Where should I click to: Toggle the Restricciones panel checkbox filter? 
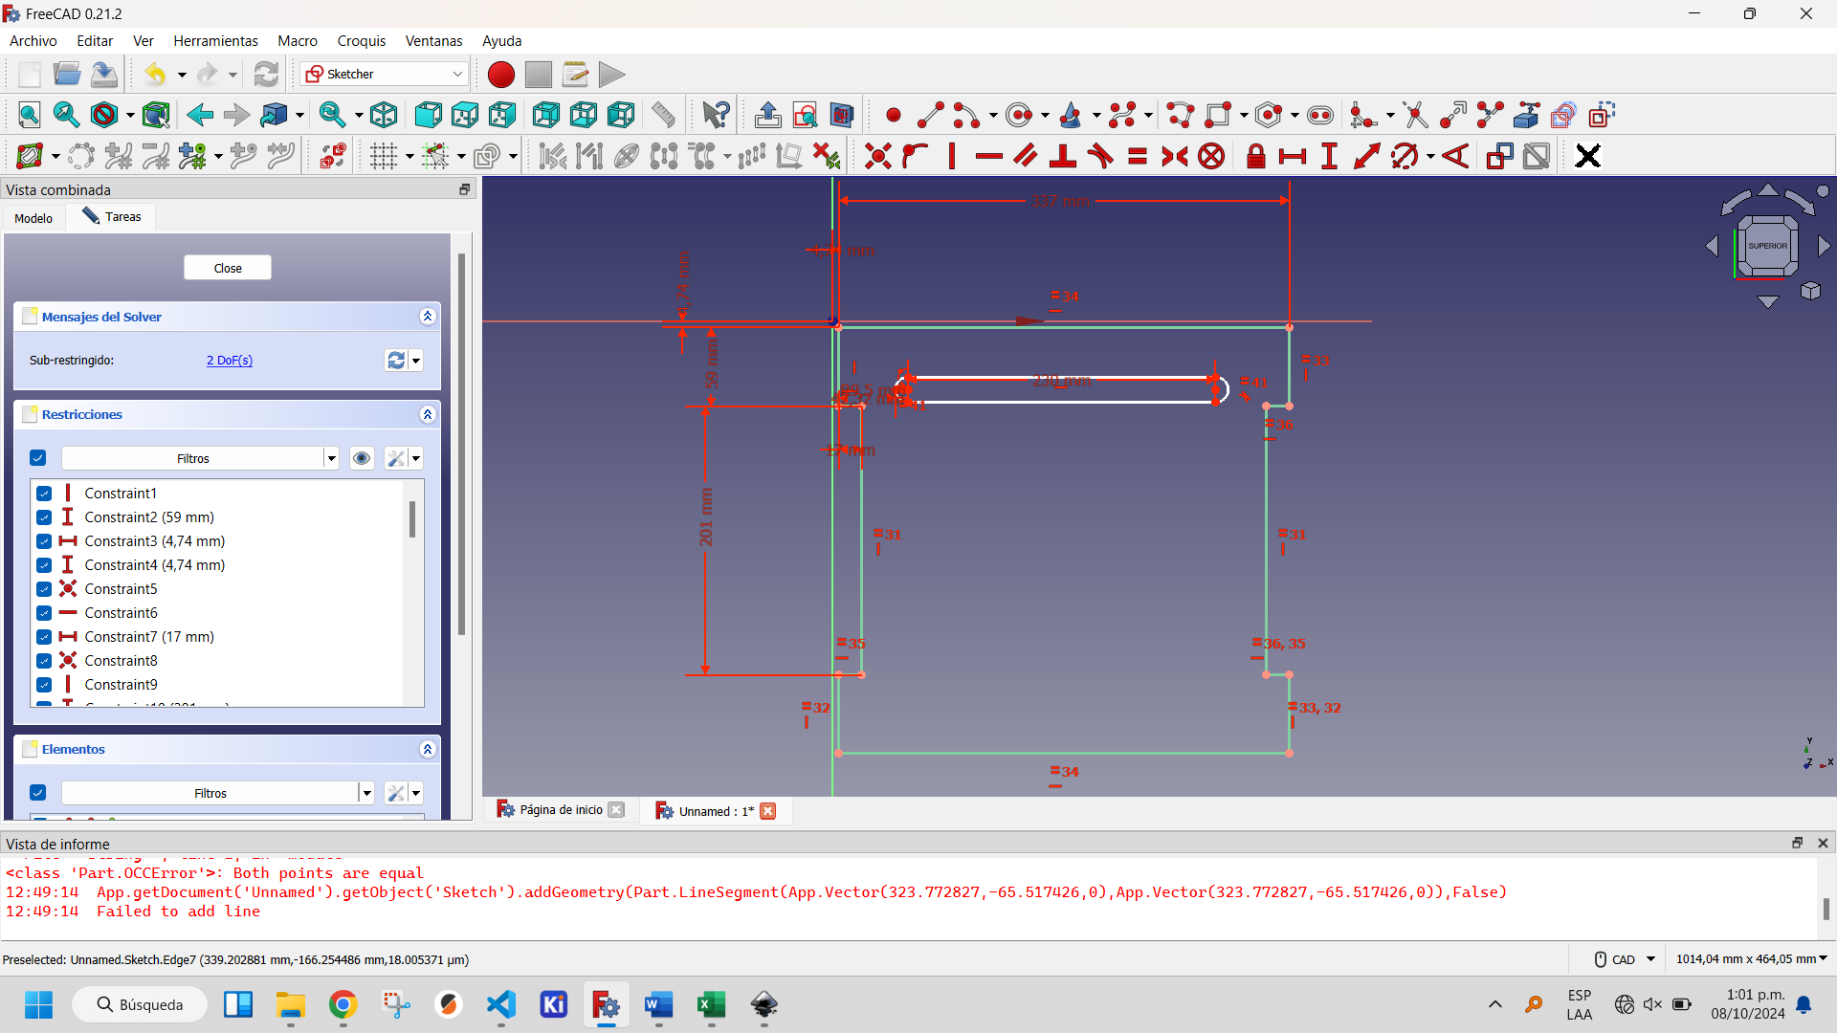[36, 458]
